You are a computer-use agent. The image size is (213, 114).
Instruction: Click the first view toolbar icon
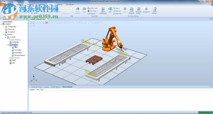pyautogui.click(x=30, y=23)
